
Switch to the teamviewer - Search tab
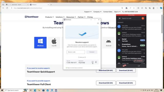point(19,5)
